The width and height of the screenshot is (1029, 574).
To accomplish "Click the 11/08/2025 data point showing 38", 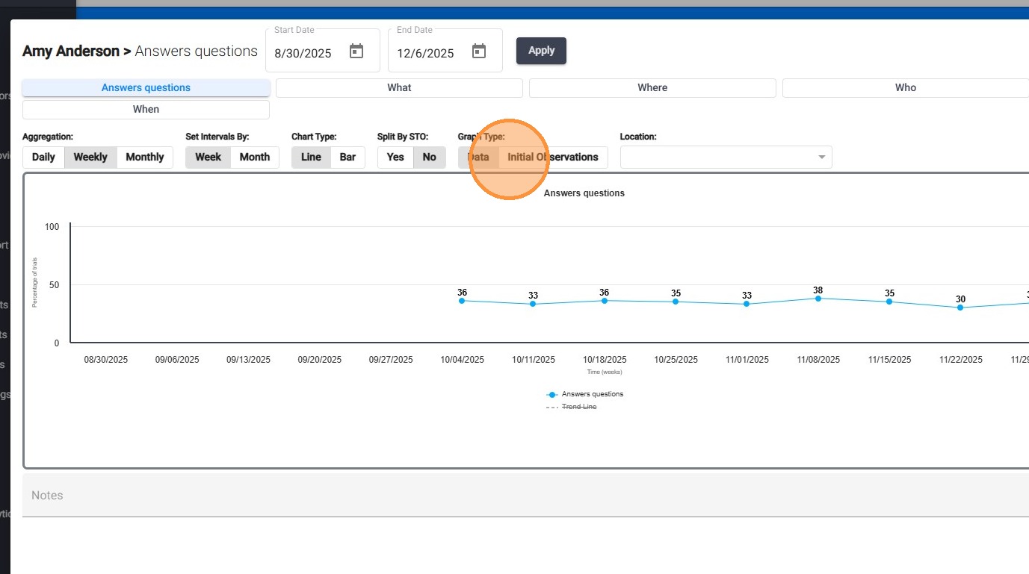I will click(x=818, y=299).
